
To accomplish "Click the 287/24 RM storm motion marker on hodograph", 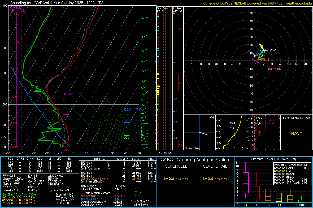I will pyautogui.click(x=267, y=67).
